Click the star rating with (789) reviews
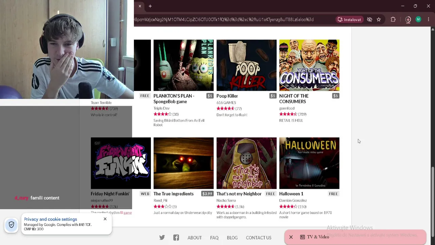The width and height of the screenshot is (435, 245). [293, 114]
